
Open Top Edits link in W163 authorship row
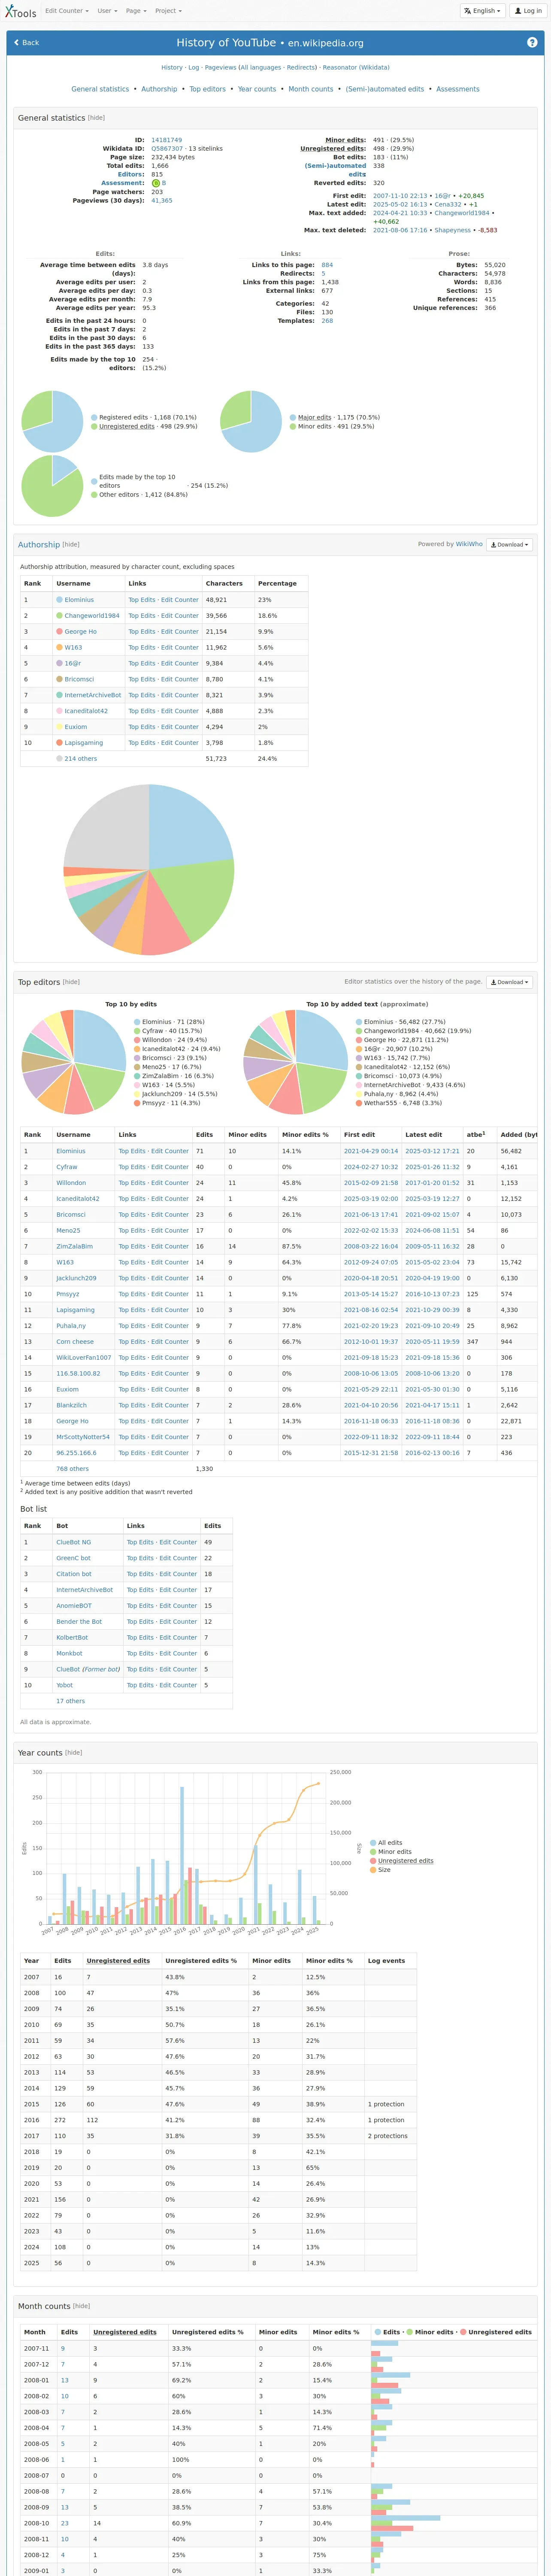pyautogui.click(x=142, y=648)
